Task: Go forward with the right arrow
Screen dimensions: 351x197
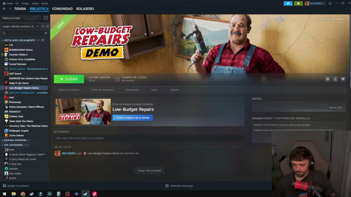Action: (x=10, y=9)
